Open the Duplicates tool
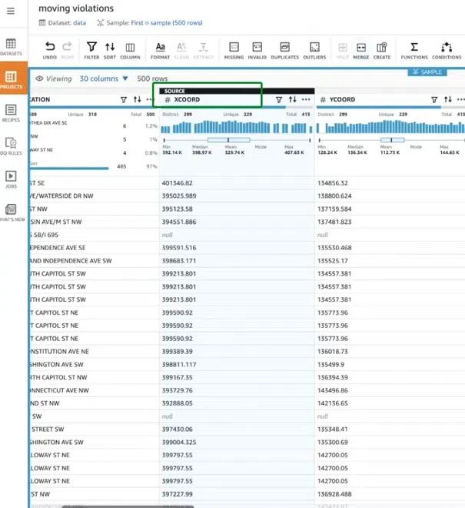The width and height of the screenshot is (465, 508). 284,50
